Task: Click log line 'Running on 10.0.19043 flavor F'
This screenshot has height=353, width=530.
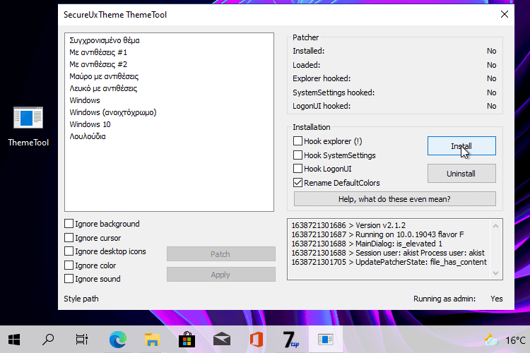Action: 377,234
